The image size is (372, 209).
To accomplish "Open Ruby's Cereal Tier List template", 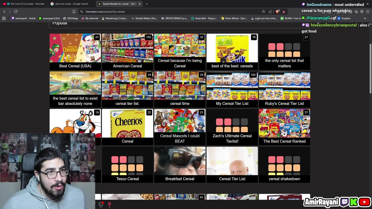I will click(284, 89).
